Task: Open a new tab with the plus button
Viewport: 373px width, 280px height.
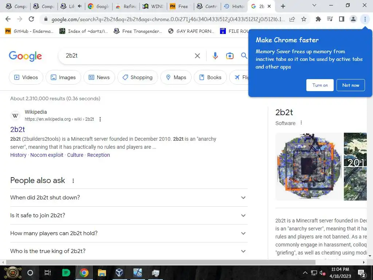Action: click(x=283, y=6)
